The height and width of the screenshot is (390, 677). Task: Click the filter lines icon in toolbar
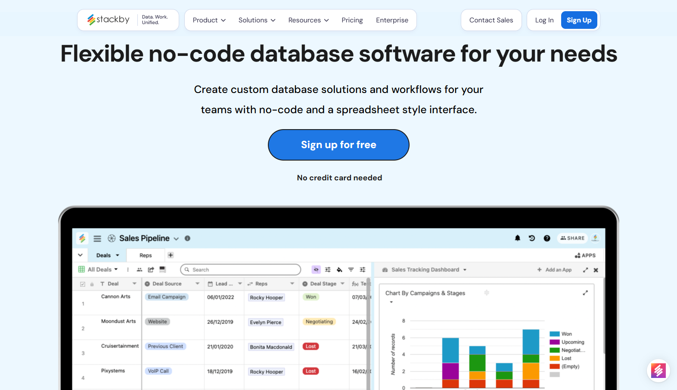(351, 269)
